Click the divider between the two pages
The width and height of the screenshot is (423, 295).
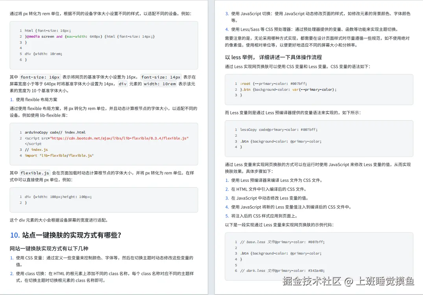pyautogui.click(x=211, y=147)
